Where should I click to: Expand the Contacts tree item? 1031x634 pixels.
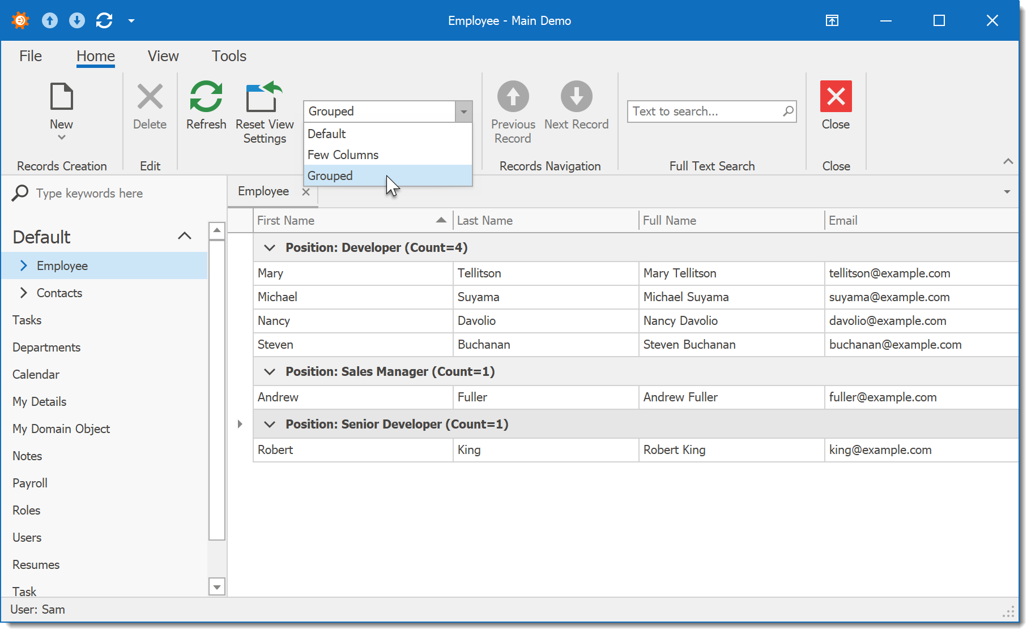pyautogui.click(x=23, y=293)
